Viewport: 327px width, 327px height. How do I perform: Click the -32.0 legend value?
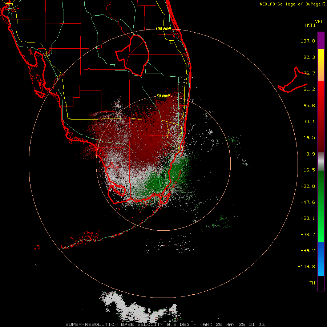coord(308,186)
